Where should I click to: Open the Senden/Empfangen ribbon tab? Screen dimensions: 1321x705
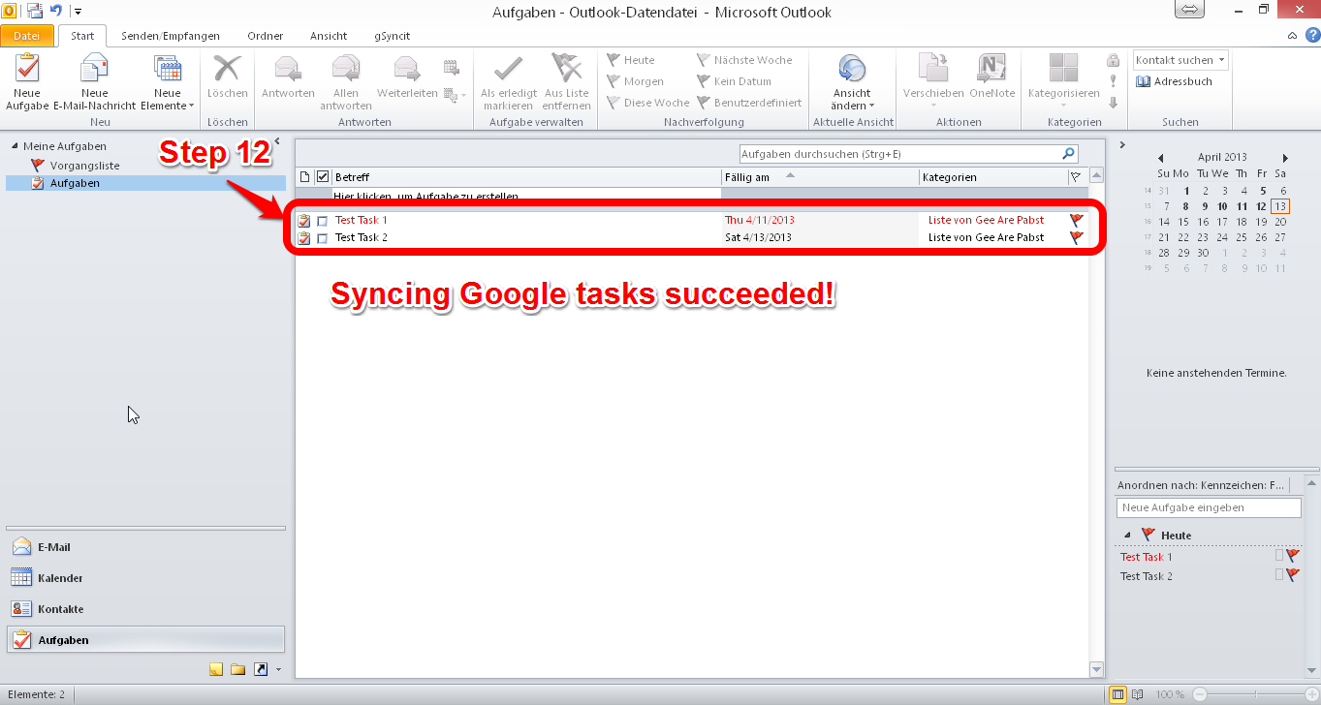(x=170, y=36)
